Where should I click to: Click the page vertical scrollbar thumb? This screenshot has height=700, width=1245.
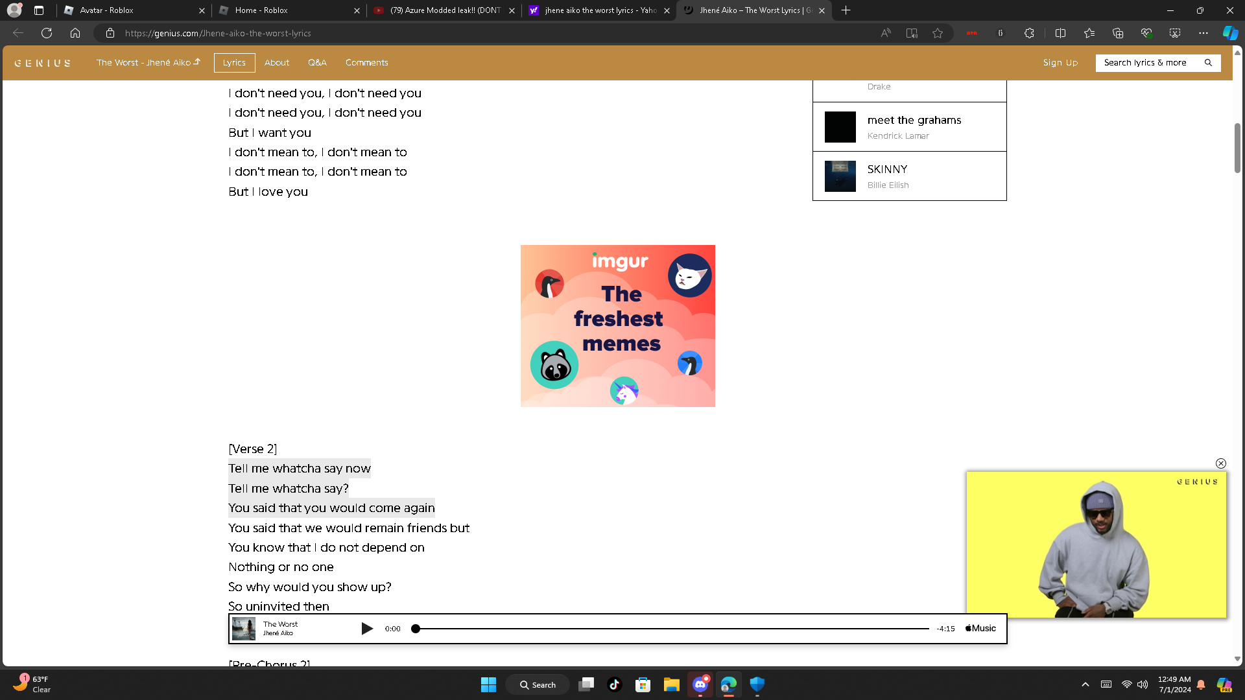(1238, 148)
